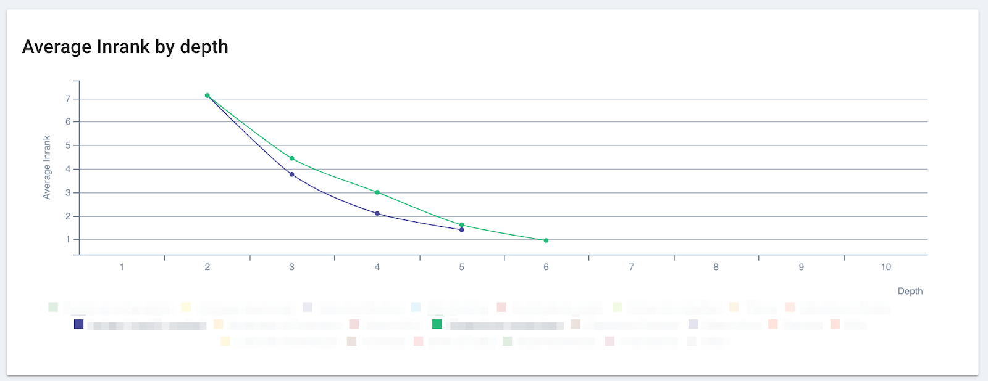The height and width of the screenshot is (381, 988).
Task: Click dark blue data point at depth 4
Action: [377, 214]
